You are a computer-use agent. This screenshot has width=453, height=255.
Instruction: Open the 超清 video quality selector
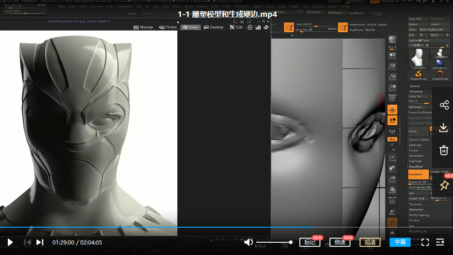370,242
